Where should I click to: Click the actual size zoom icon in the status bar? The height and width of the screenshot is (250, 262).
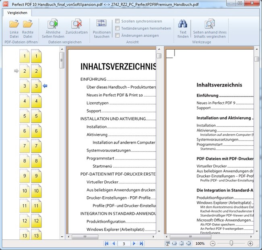(167, 243)
